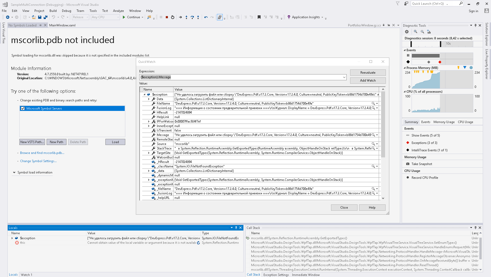
Task: Click the Open File folder icon
Action: 34,17
